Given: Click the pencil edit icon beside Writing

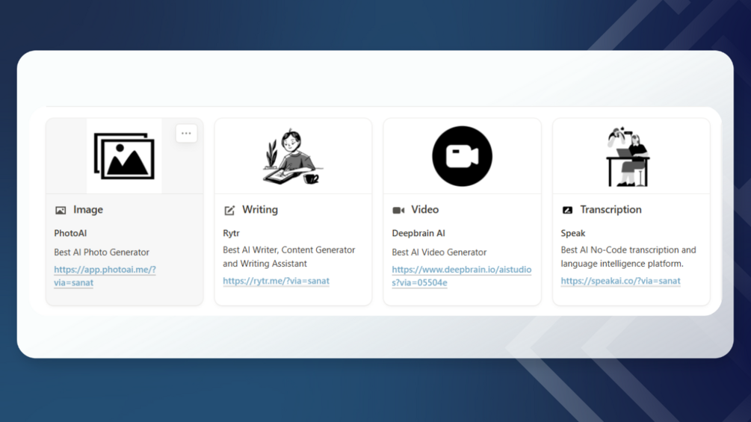Looking at the screenshot, I should (x=229, y=210).
